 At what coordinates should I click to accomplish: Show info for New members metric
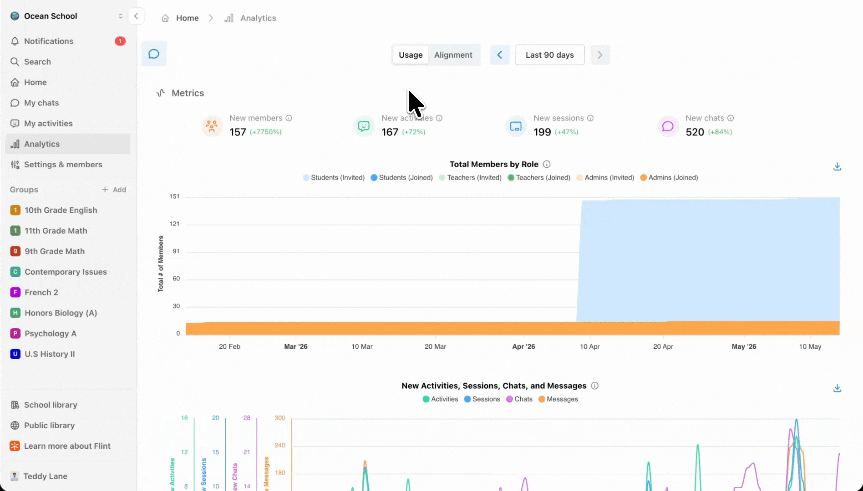coord(289,118)
